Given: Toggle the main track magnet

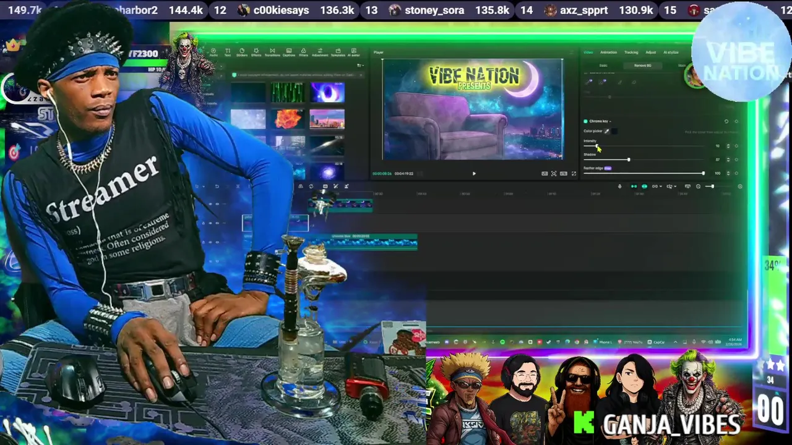Looking at the screenshot, I should (634, 186).
